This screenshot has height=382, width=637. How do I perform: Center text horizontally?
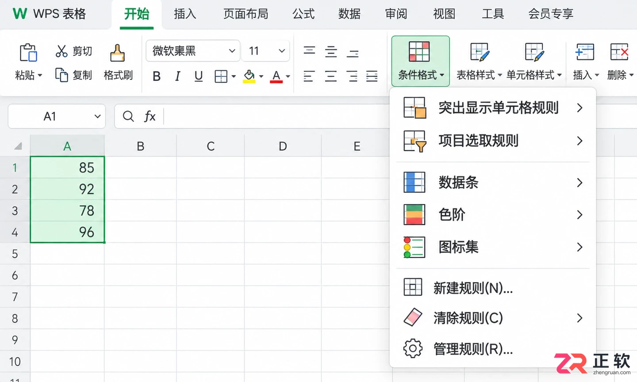331,76
